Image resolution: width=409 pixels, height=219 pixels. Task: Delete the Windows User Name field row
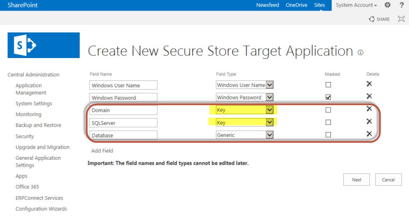(x=369, y=84)
